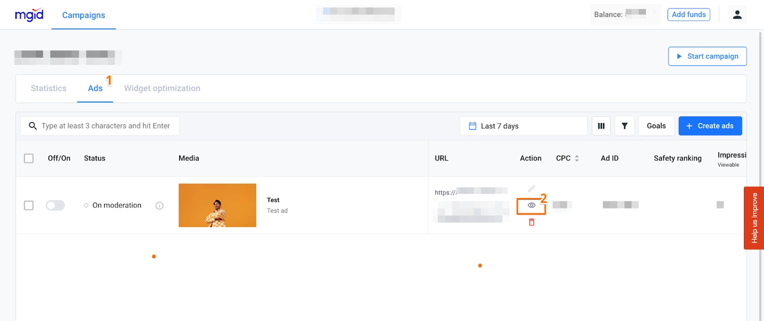Open the column settings icon

click(x=601, y=125)
